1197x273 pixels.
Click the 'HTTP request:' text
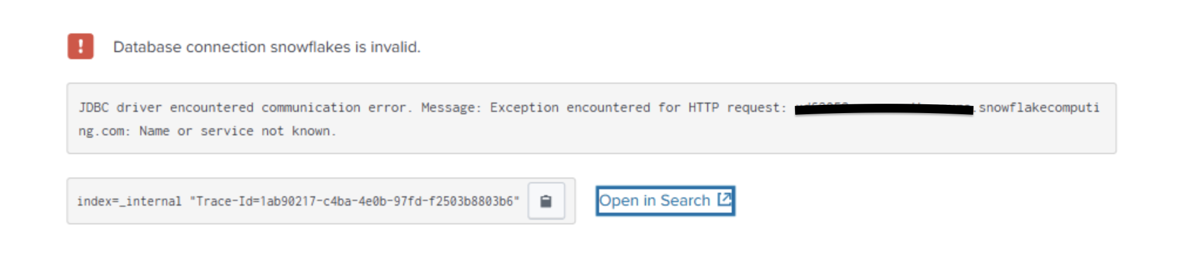click(x=736, y=108)
